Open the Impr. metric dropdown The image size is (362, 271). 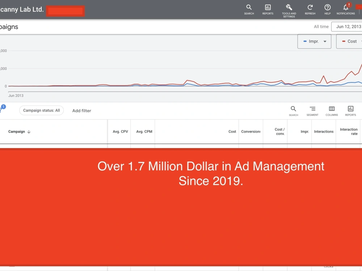[314, 42]
